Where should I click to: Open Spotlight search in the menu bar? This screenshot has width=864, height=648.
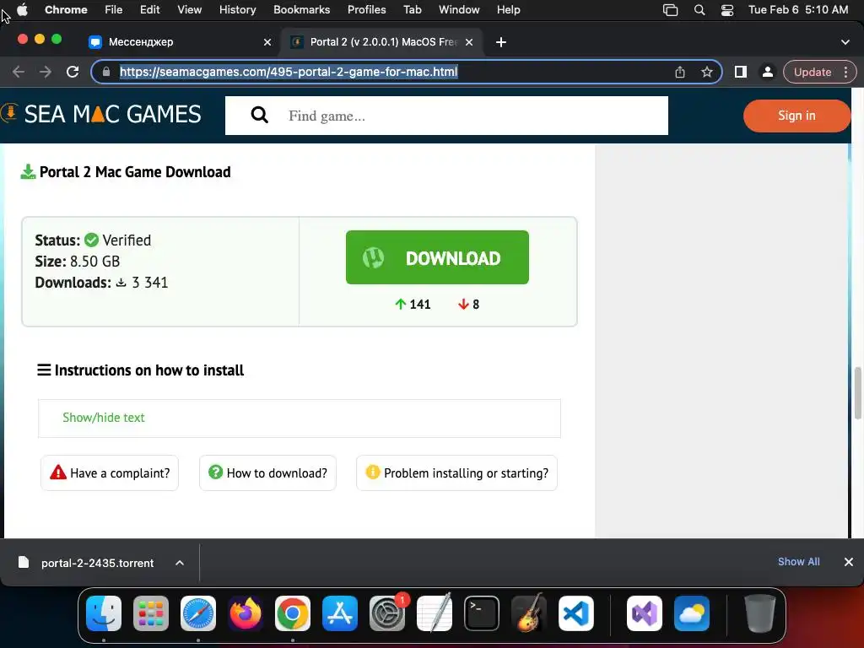point(699,10)
